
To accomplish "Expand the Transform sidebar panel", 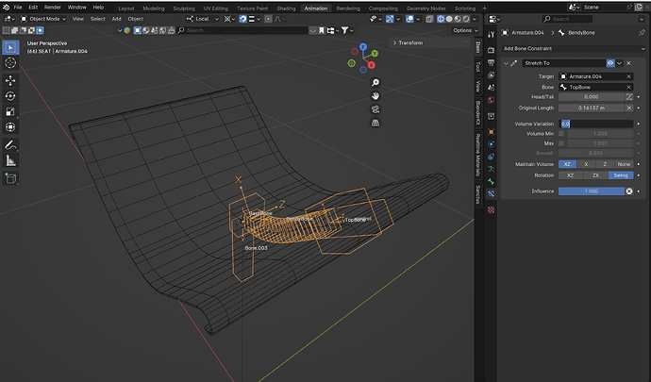I will (x=409, y=42).
